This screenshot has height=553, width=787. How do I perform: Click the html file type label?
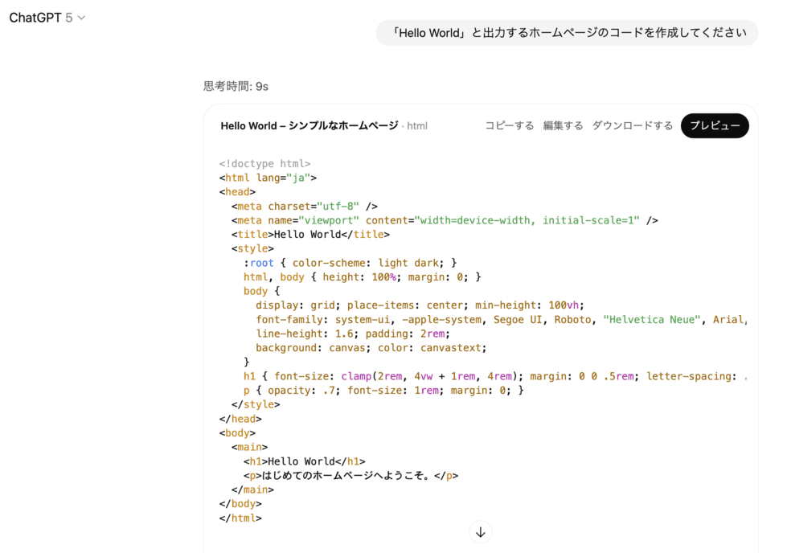[417, 126]
